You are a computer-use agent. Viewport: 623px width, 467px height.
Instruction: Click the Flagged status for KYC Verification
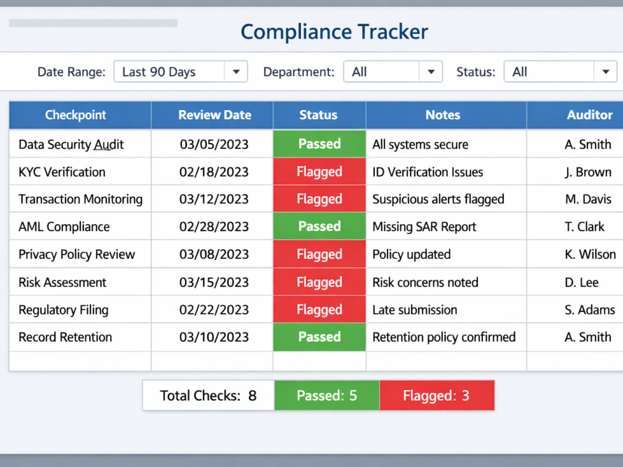tap(320, 172)
